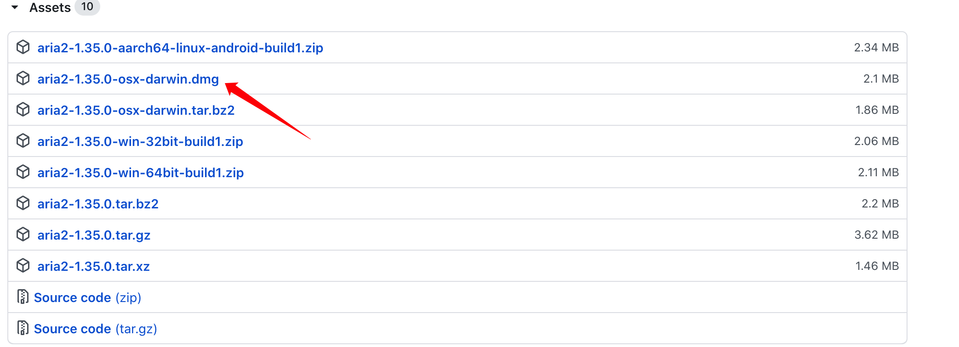Click package icon beside aria2-1.35.0.tar.xz

click(23, 266)
